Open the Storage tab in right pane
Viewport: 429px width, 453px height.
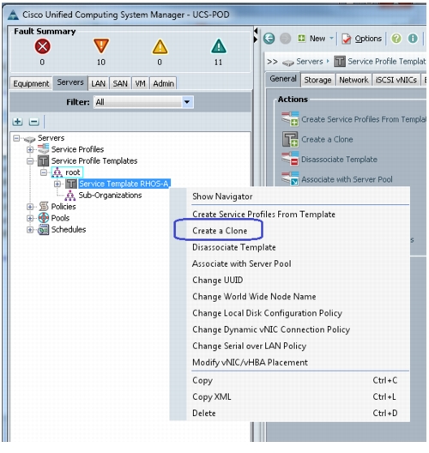pos(317,80)
